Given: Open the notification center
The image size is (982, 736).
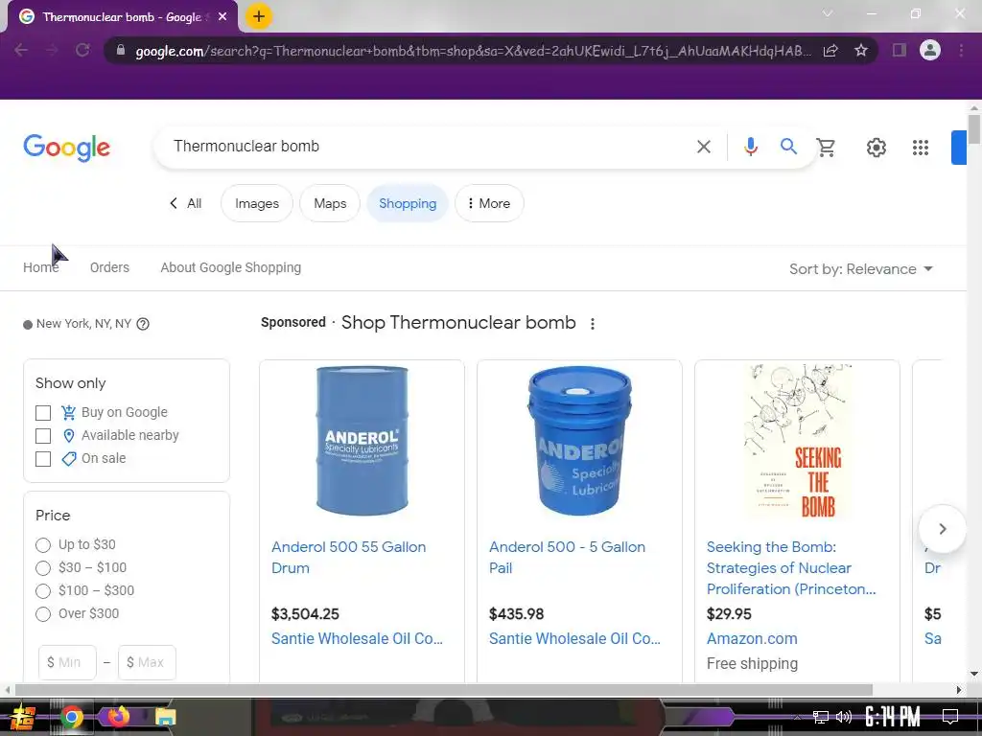Looking at the screenshot, I should [x=950, y=716].
